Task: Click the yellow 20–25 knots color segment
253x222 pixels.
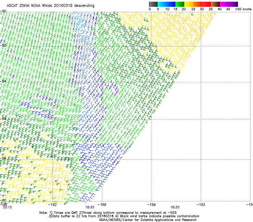Action: point(189,4)
